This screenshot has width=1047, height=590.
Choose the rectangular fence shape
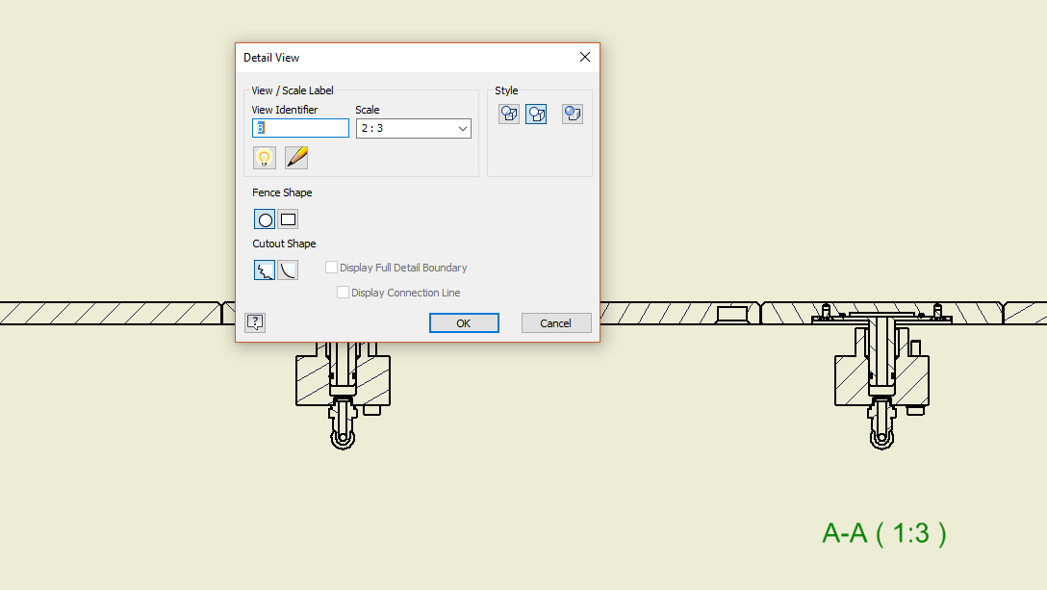[287, 218]
